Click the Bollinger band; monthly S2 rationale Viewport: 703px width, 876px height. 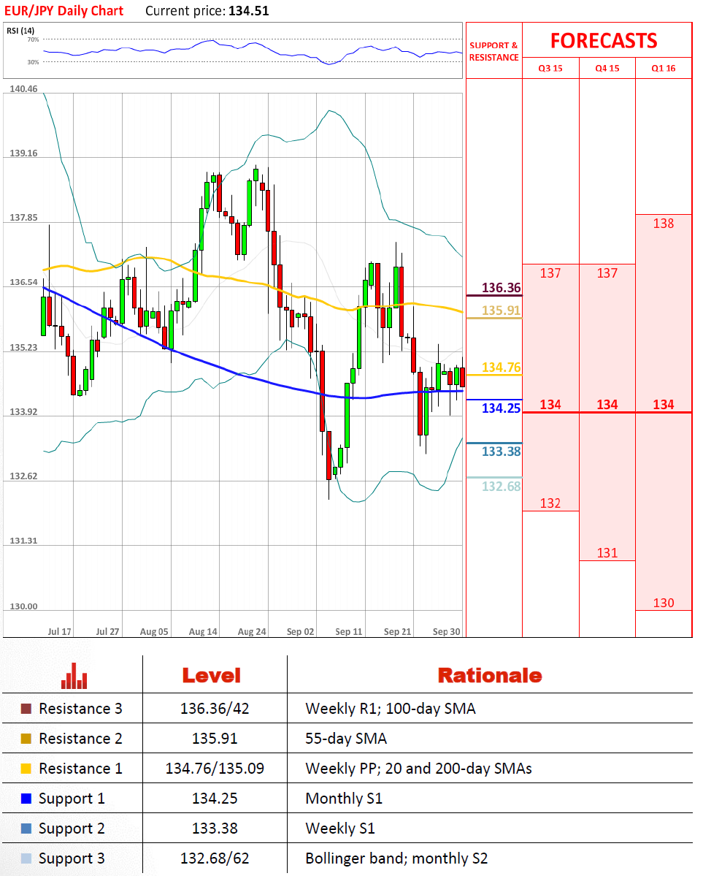[396, 858]
